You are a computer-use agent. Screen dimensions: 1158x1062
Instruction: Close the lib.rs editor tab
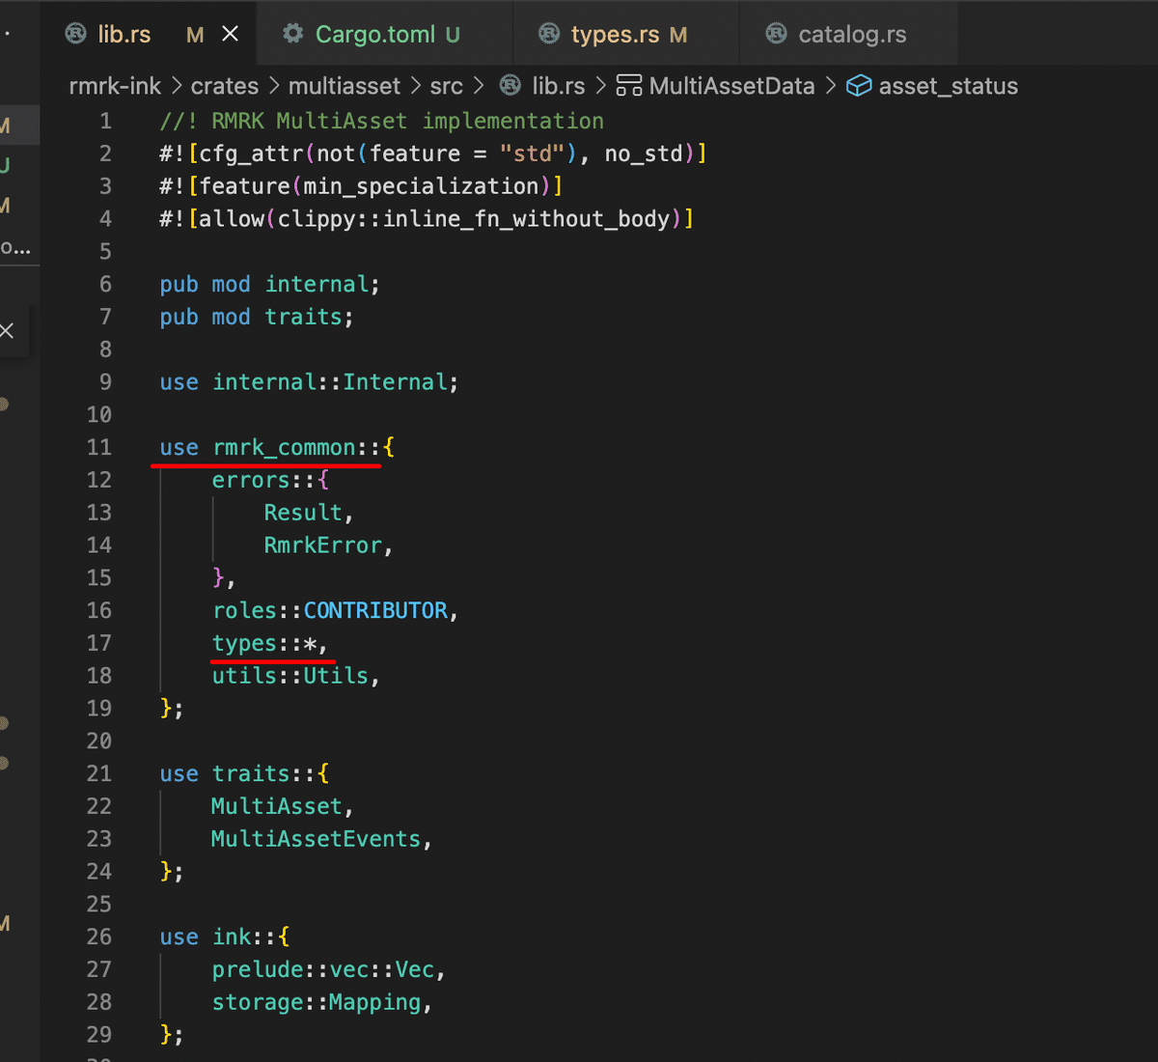coord(231,35)
